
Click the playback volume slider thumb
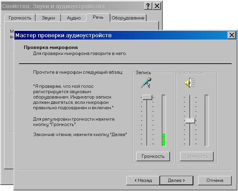click(190, 120)
